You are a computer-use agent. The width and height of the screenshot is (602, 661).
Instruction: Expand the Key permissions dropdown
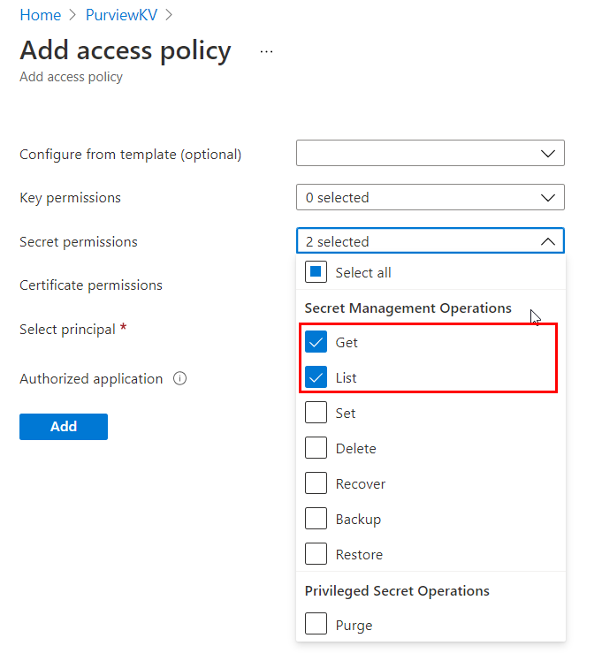[x=430, y=197]
